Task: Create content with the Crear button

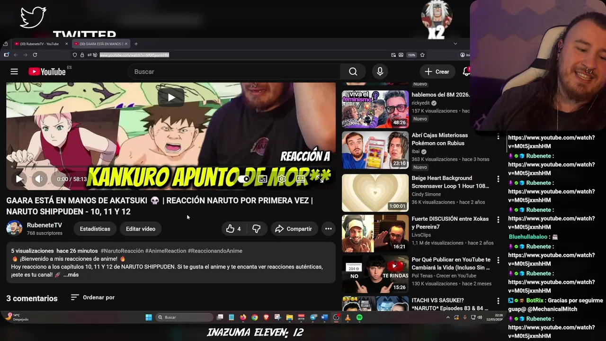Action: click(437, 72)
